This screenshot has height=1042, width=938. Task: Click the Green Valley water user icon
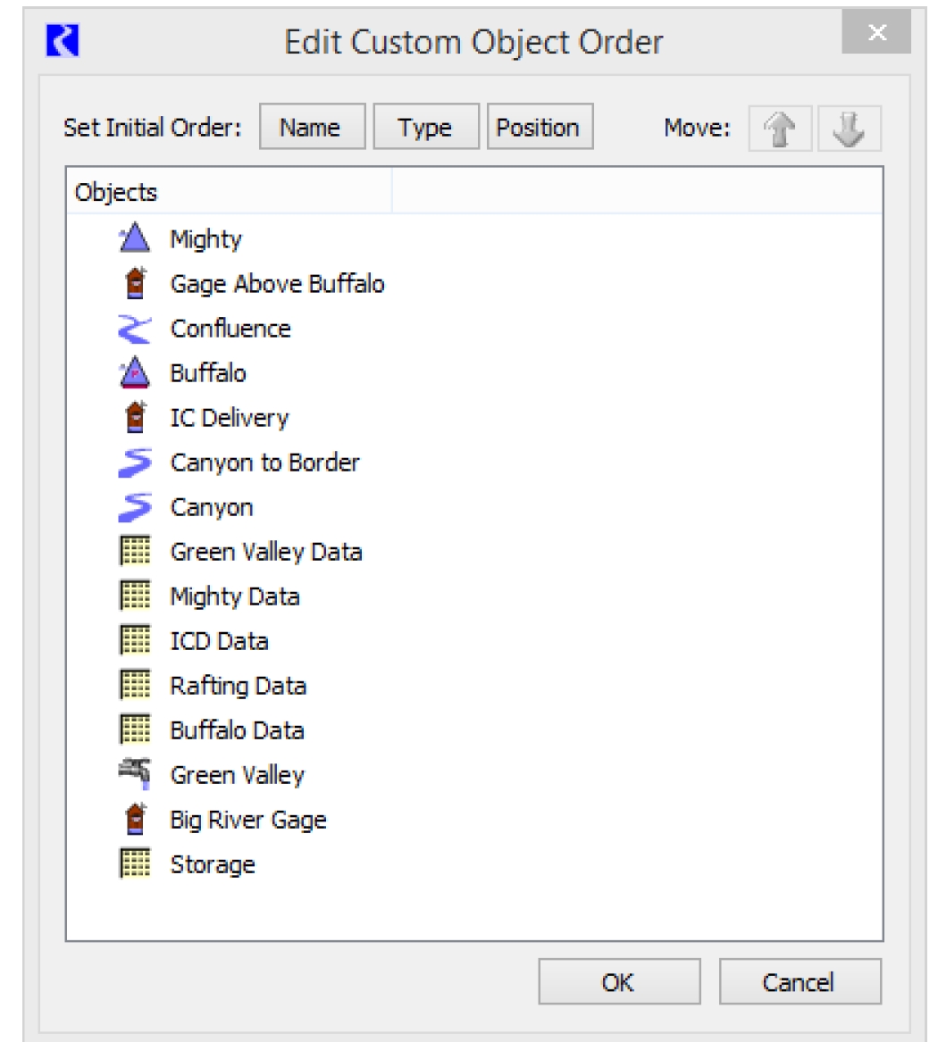[x=135, y=774]
